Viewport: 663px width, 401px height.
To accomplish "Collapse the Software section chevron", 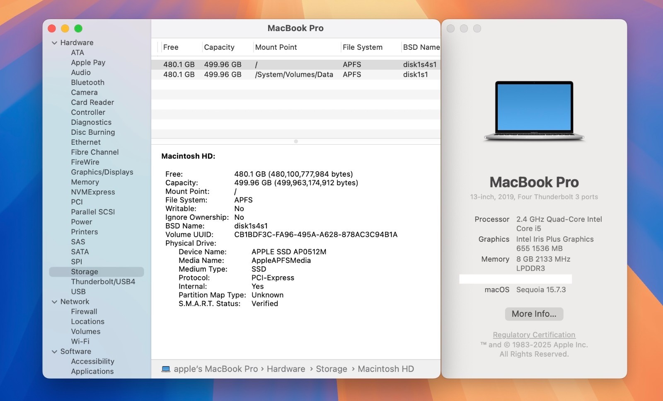I will tap(54, 352).
